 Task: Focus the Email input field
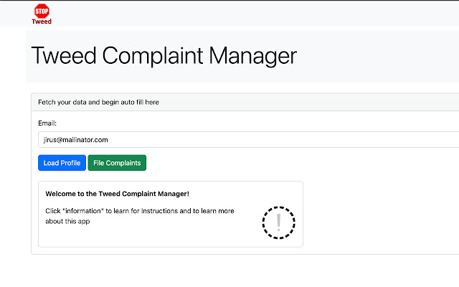(x=248, y=140)
